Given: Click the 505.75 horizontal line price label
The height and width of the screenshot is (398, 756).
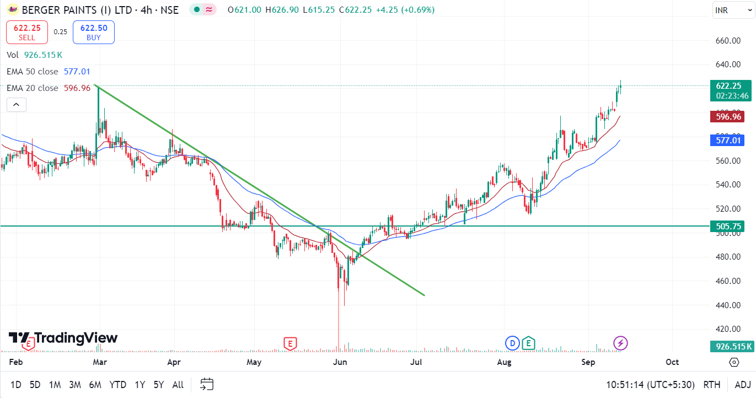Looking at the screenshot, I should coord(727,226).
